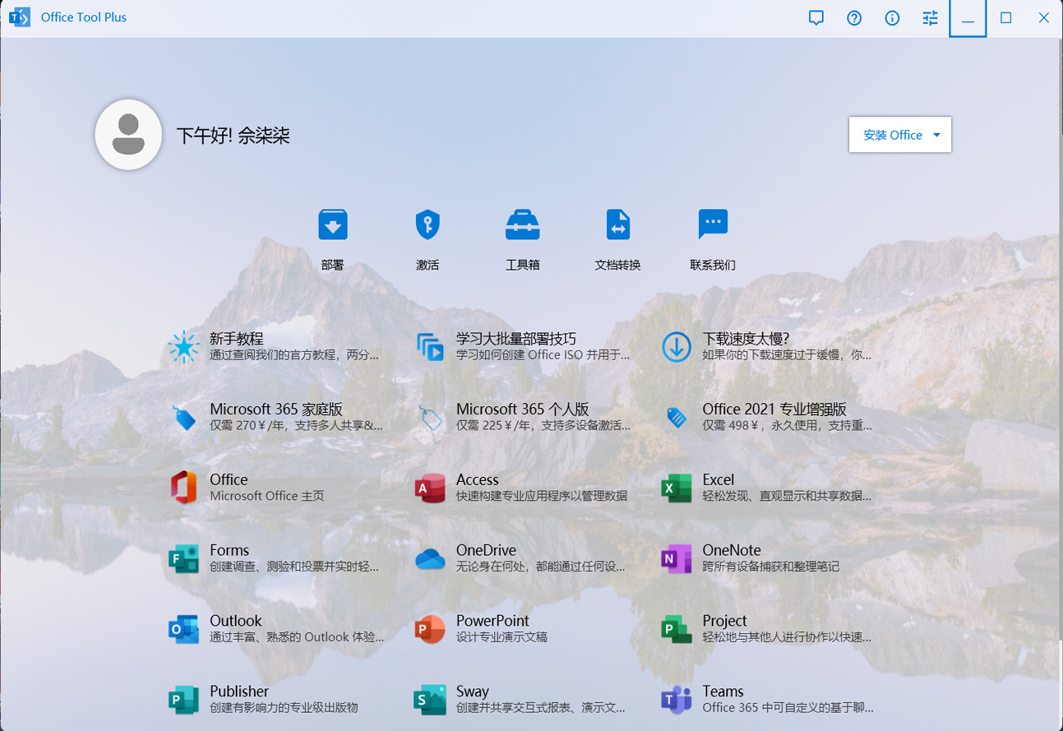Click the Excel title text
1063x731 pixels.
pyautogui.click(x=719, y=479)
